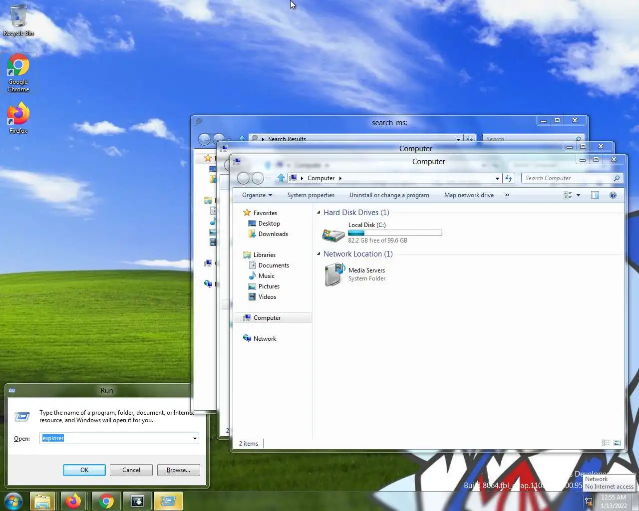Open the Recycle Bin desktop icon
This screenshot has width=639, height=511.
pos(18,20)
